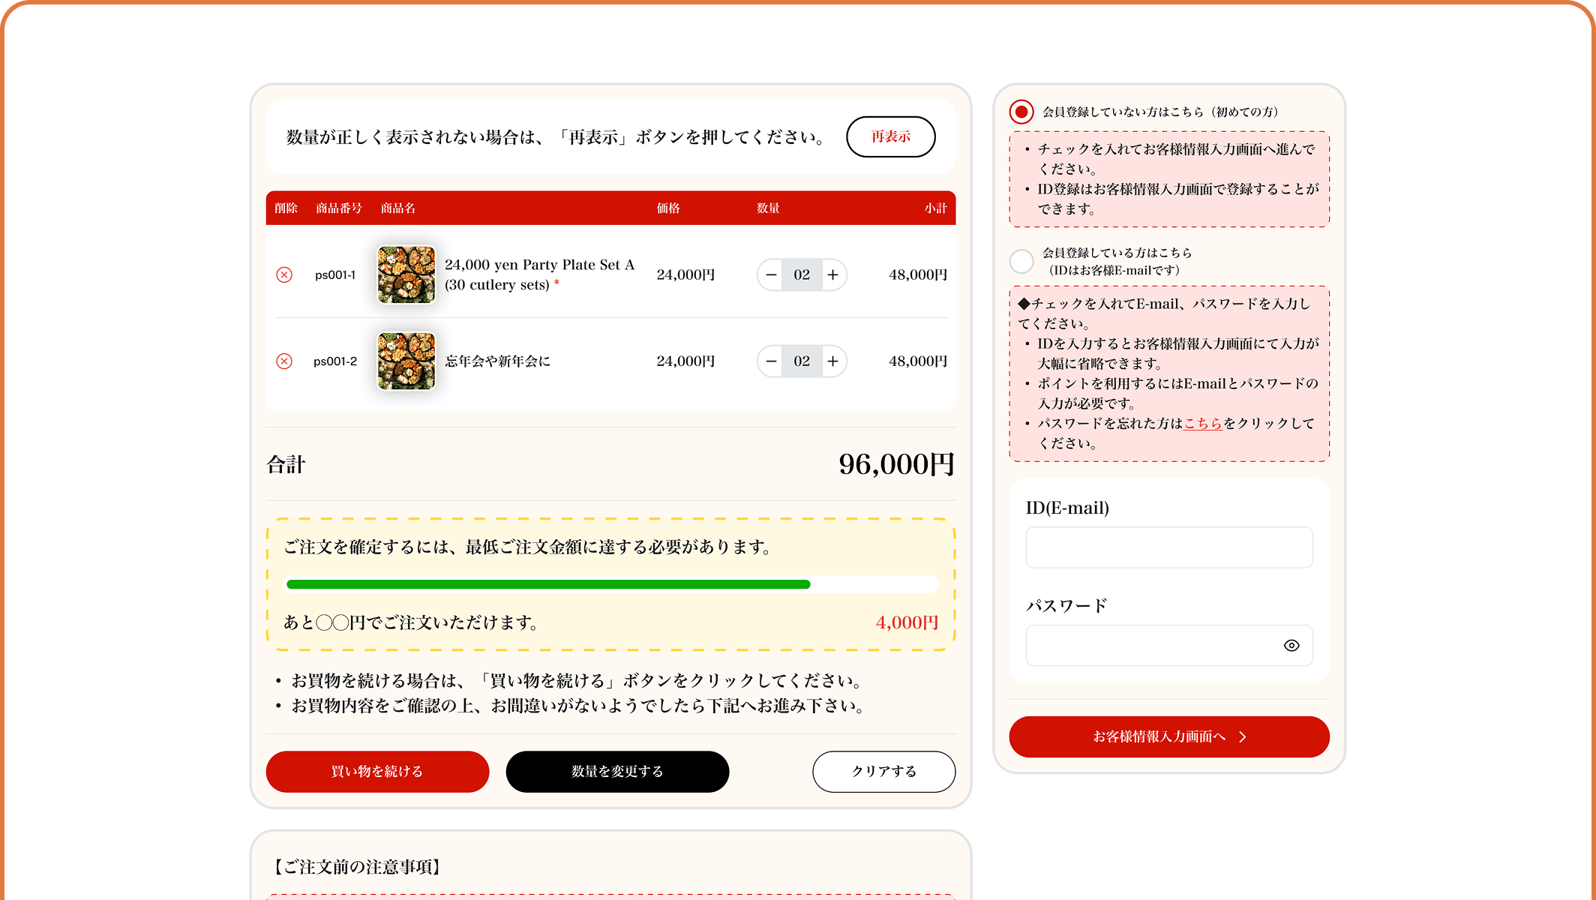The image size is (1596, 900).
Task: Click the 数量 column header
Action: pos(768,208)
